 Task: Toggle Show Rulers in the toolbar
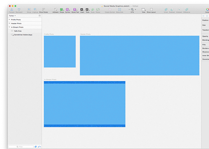click(43, 9)
